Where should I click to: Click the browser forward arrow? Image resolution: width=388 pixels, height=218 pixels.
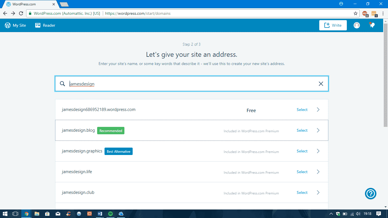[13, 13]
